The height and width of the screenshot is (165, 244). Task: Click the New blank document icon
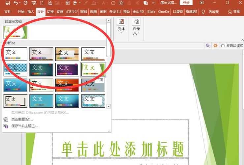42,3
